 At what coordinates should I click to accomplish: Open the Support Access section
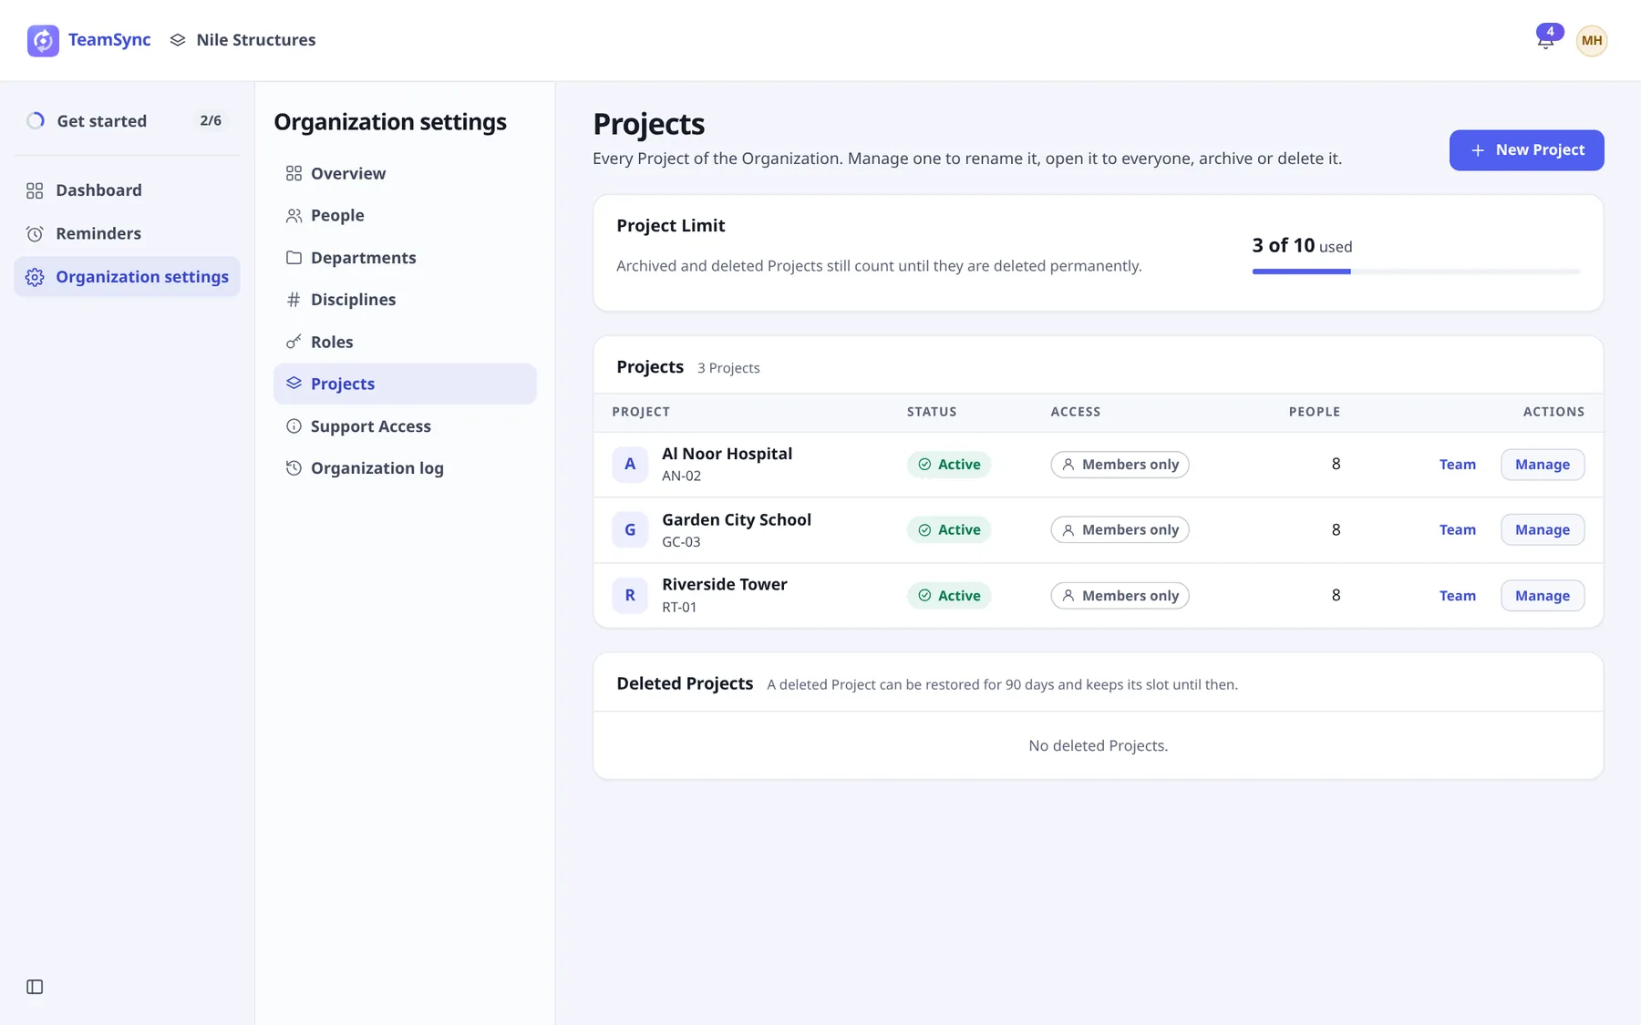405,426
